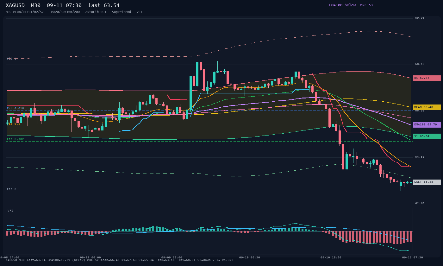
Task: Click the Supertrend indicator label
Action: click(122, 12)
